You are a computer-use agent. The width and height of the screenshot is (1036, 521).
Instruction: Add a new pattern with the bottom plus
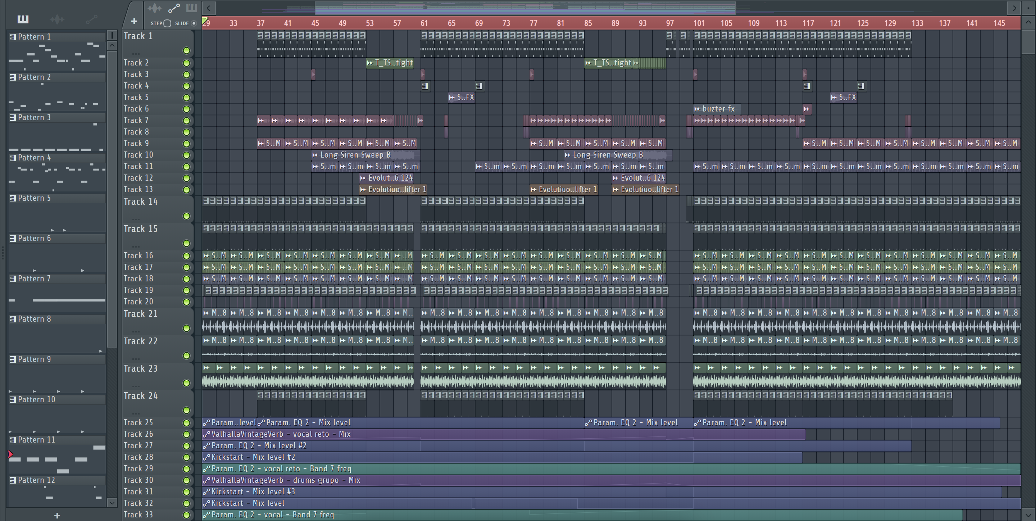click(57, 515)
